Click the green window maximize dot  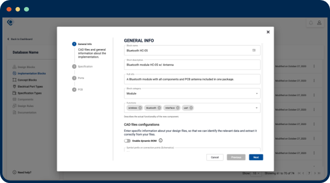click(26, 9)
